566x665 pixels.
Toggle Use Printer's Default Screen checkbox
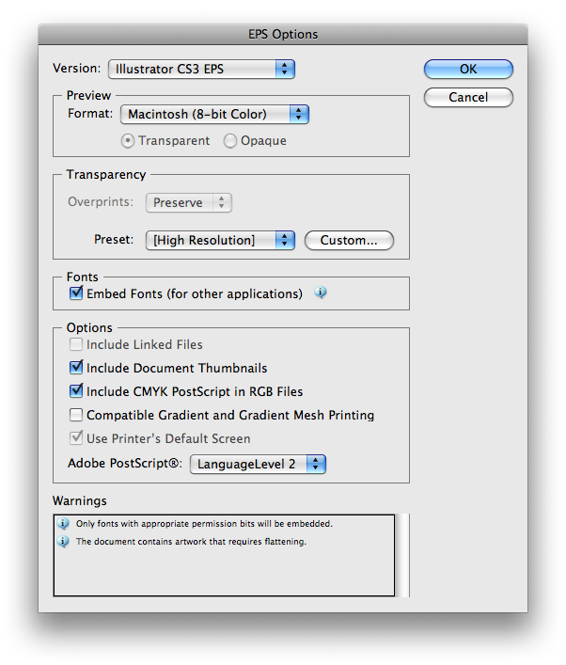click(76, 437)
